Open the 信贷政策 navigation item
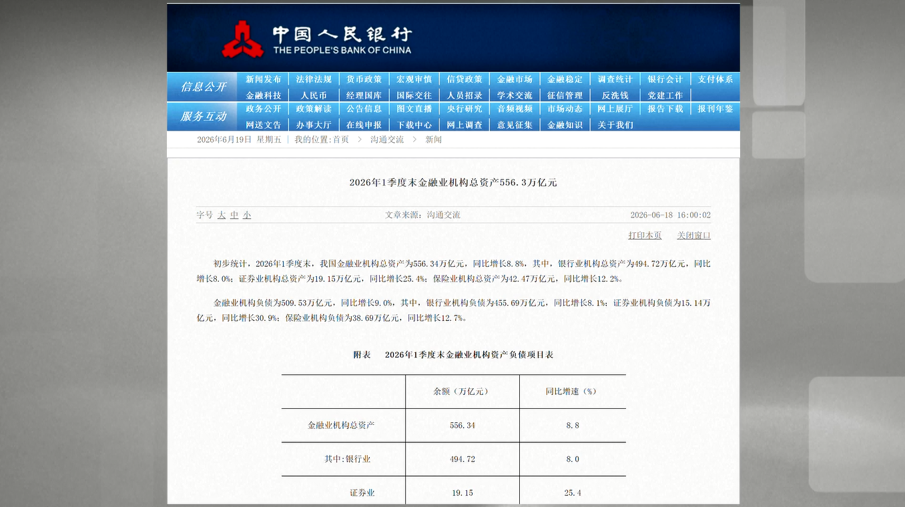 coord(465,79)
